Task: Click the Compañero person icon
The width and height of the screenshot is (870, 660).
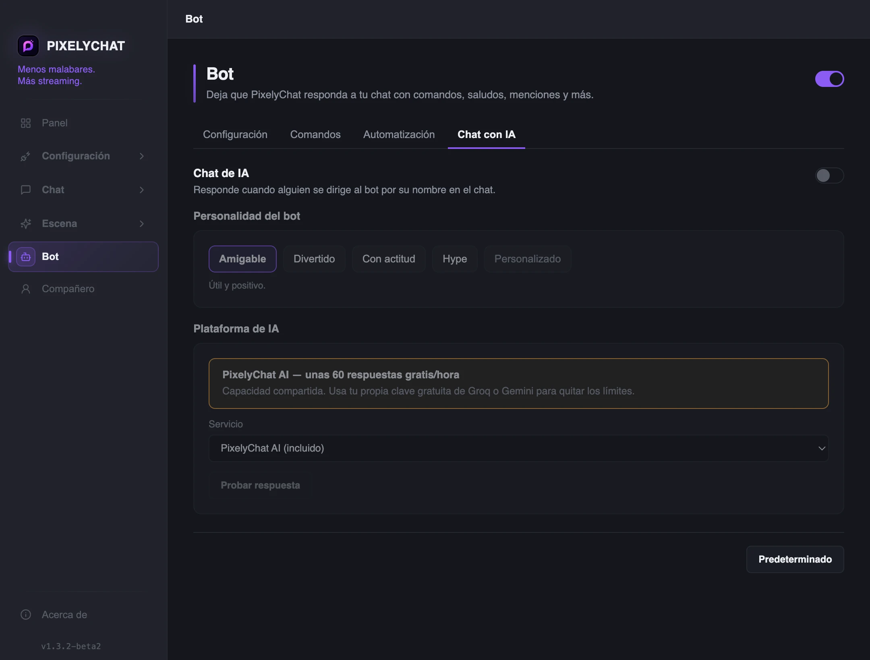Action: click(26, 289)
